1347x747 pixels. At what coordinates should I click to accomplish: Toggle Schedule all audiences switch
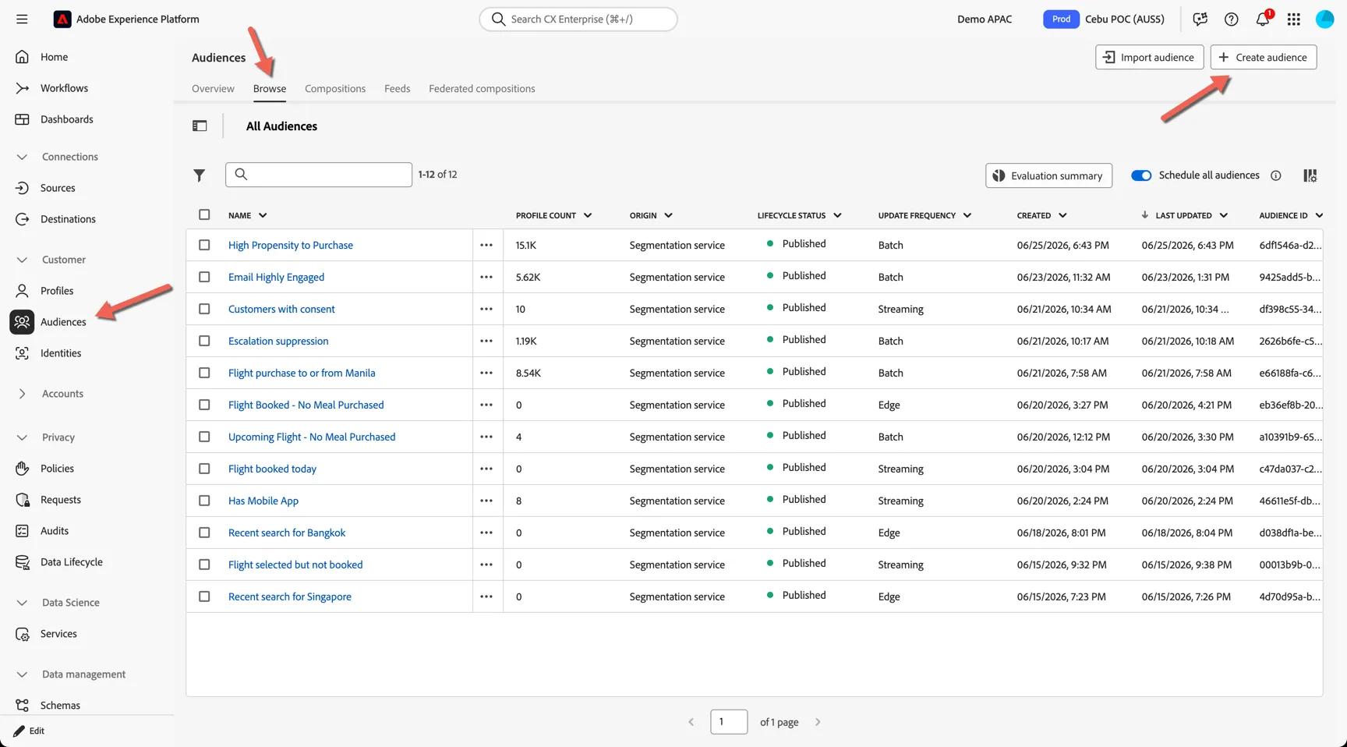point(1141,175)
